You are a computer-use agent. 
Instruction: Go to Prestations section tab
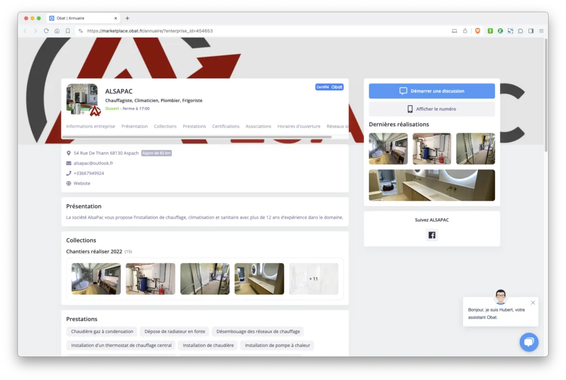tap(194, 126)
